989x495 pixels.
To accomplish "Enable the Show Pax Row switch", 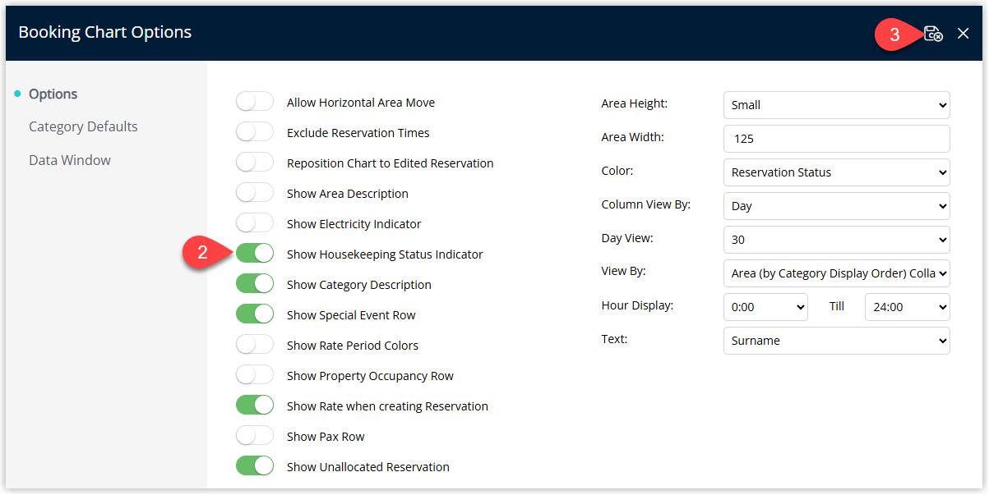I will [x=255, y=436].
